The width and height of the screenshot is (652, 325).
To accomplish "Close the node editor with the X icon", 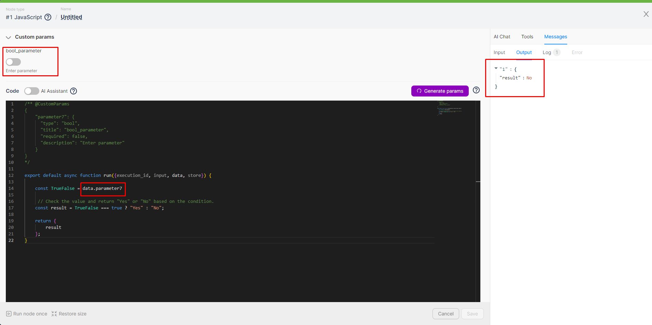I will click(646, 14).
